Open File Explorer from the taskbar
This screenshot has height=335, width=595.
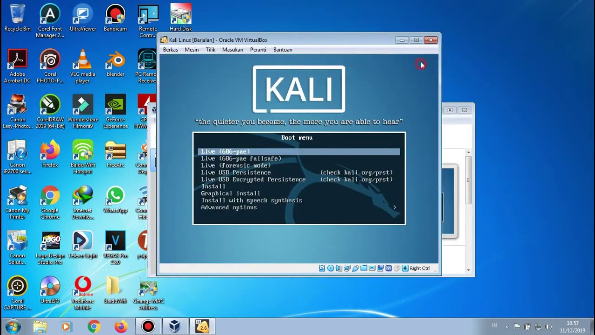(x=40, y=327)
